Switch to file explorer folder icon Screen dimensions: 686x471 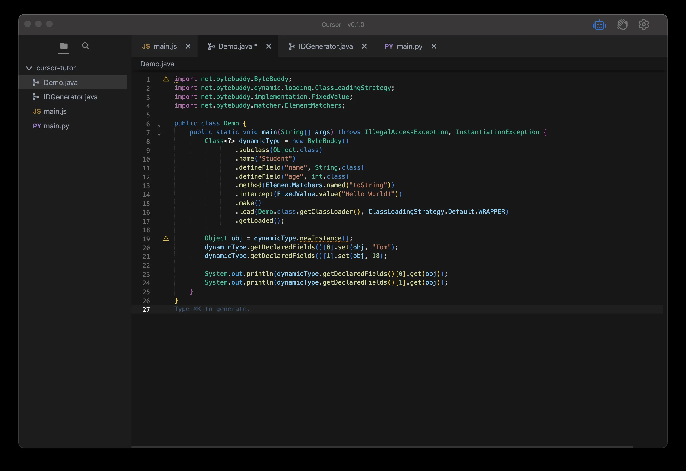(64, 46)
